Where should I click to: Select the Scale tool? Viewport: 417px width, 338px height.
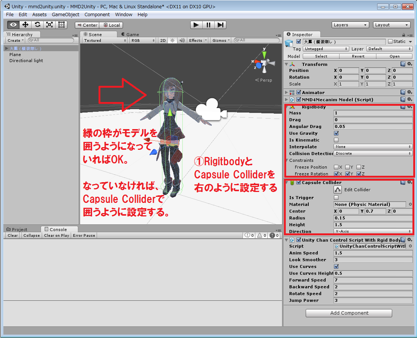[50, 25]
